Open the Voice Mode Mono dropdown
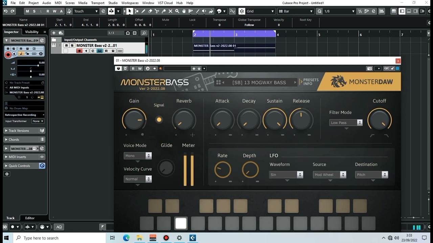Image resolution: width=433 pixels, height=243 pixels. [x=138, y=156]
